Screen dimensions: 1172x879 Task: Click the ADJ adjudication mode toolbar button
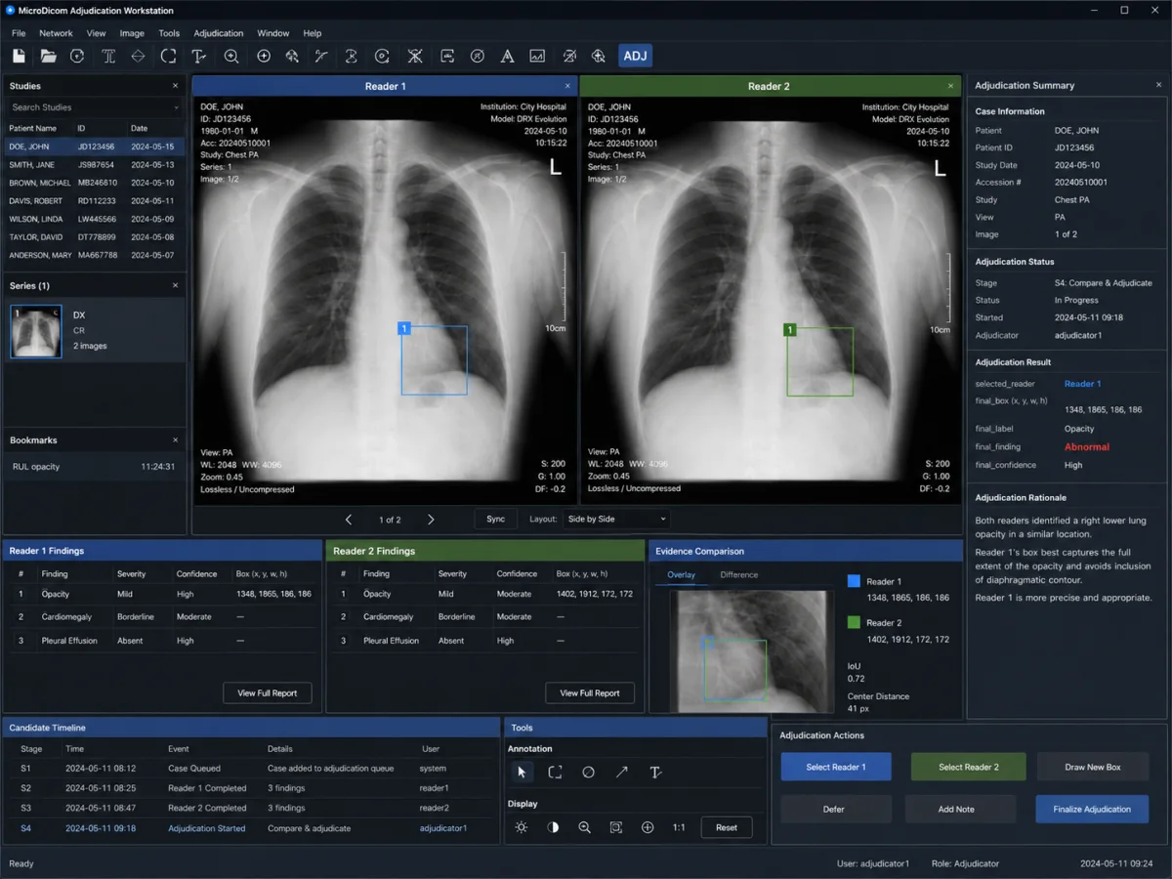tap(635, 56)
